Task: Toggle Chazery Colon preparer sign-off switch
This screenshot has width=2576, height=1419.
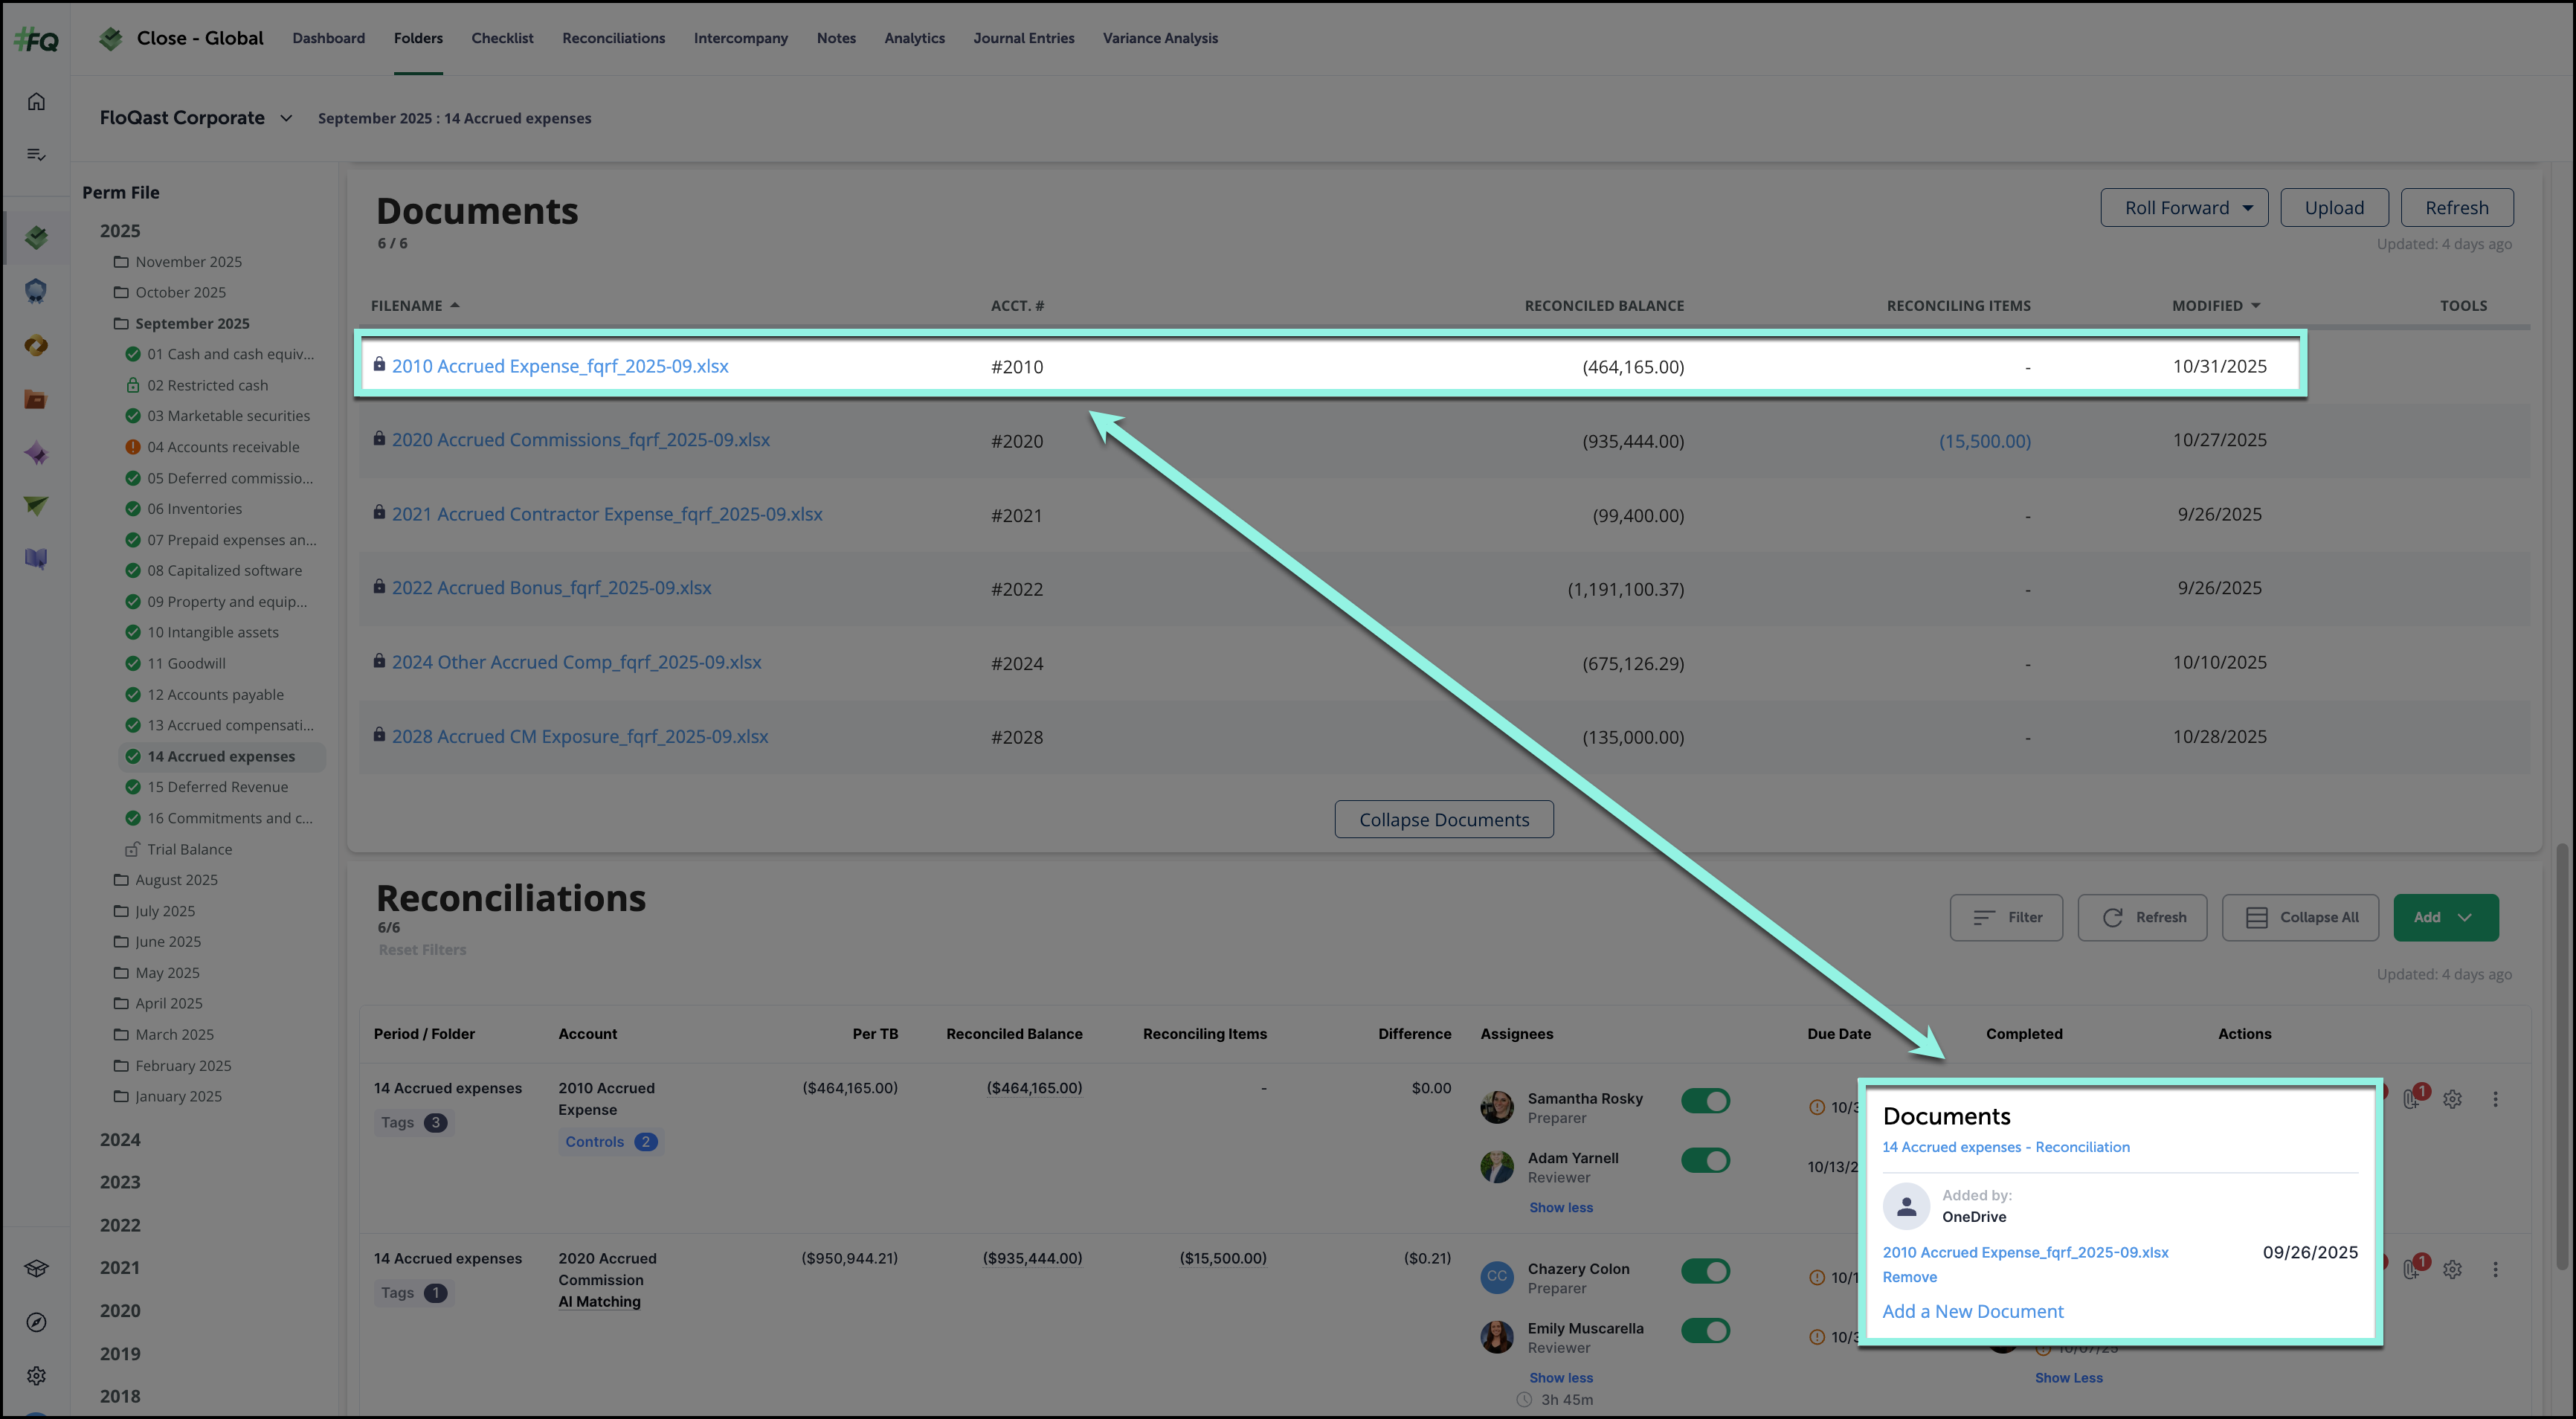Action: [x=1705, y=1271]
